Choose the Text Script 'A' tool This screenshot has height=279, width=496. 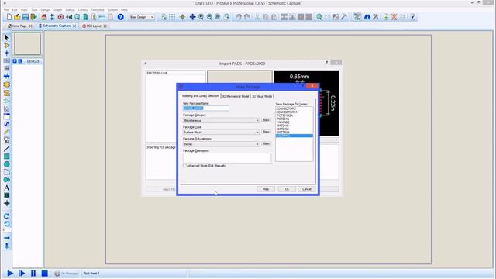click(x=7, y=188)
